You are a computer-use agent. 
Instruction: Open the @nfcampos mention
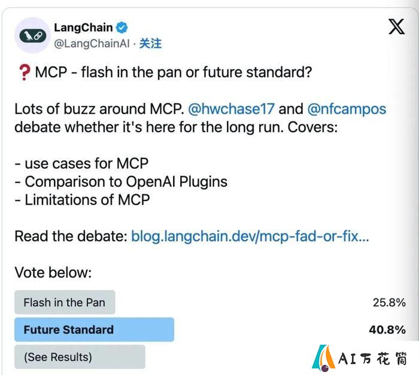(x=347, y=109)
